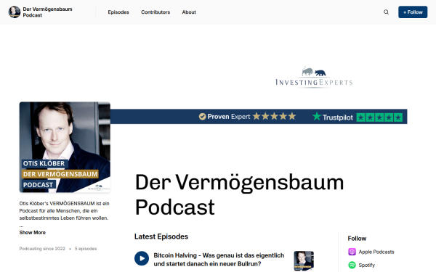Play the Bitcoin Halving episode
The image size is (436, 272).
point(142,258)
